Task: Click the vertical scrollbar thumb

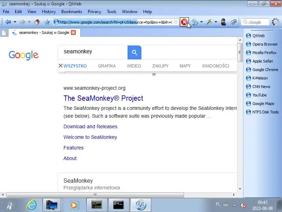Action: (x=240, y=52)
